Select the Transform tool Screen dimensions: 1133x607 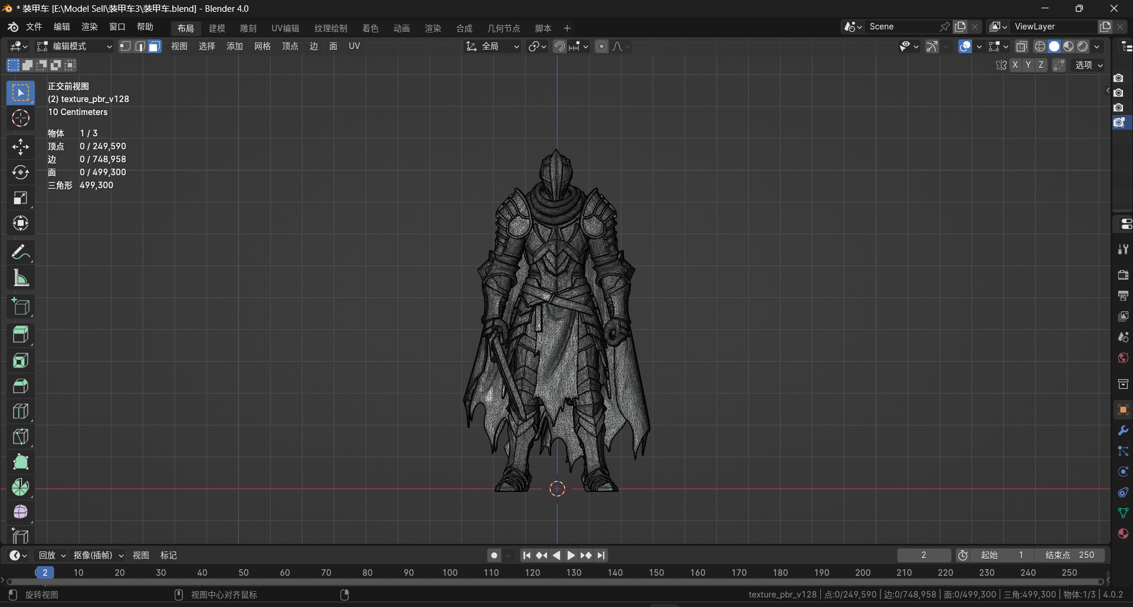click(x=21, y=223)
